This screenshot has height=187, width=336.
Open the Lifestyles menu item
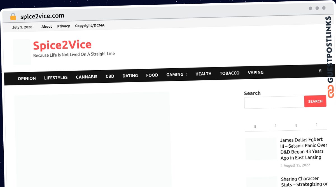click(x=56, y=78)
